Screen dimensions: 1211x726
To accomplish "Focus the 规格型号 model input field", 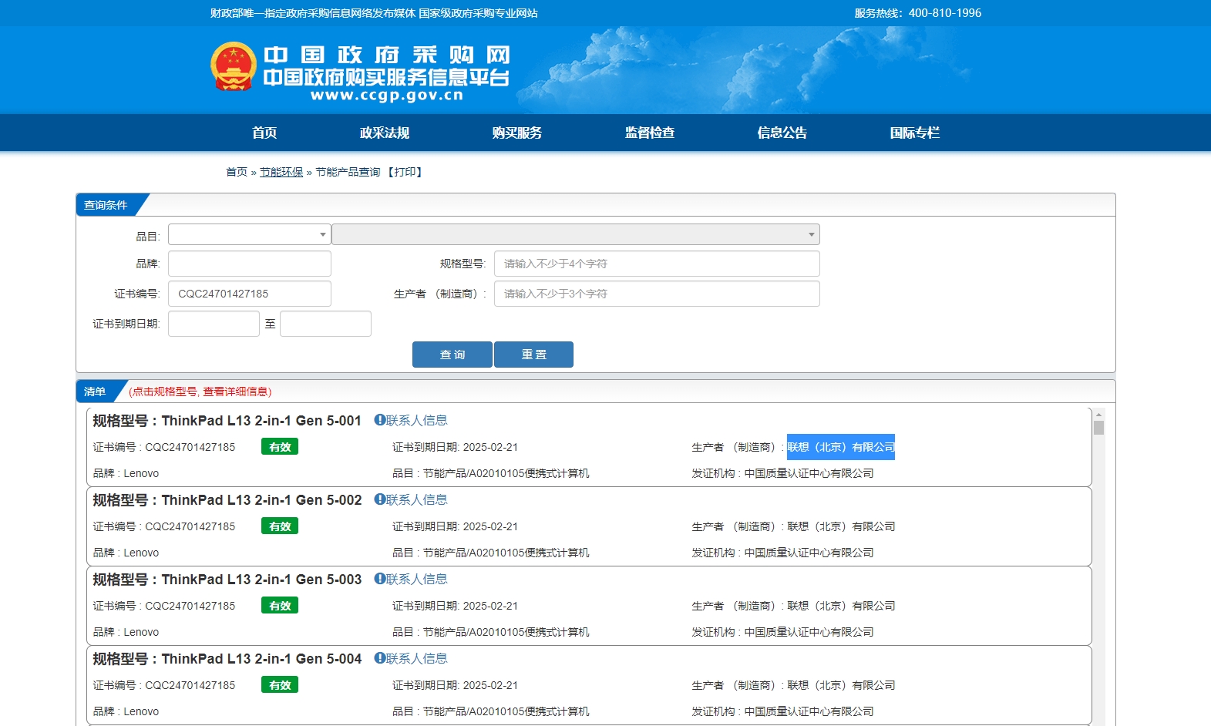I will 657,264.
